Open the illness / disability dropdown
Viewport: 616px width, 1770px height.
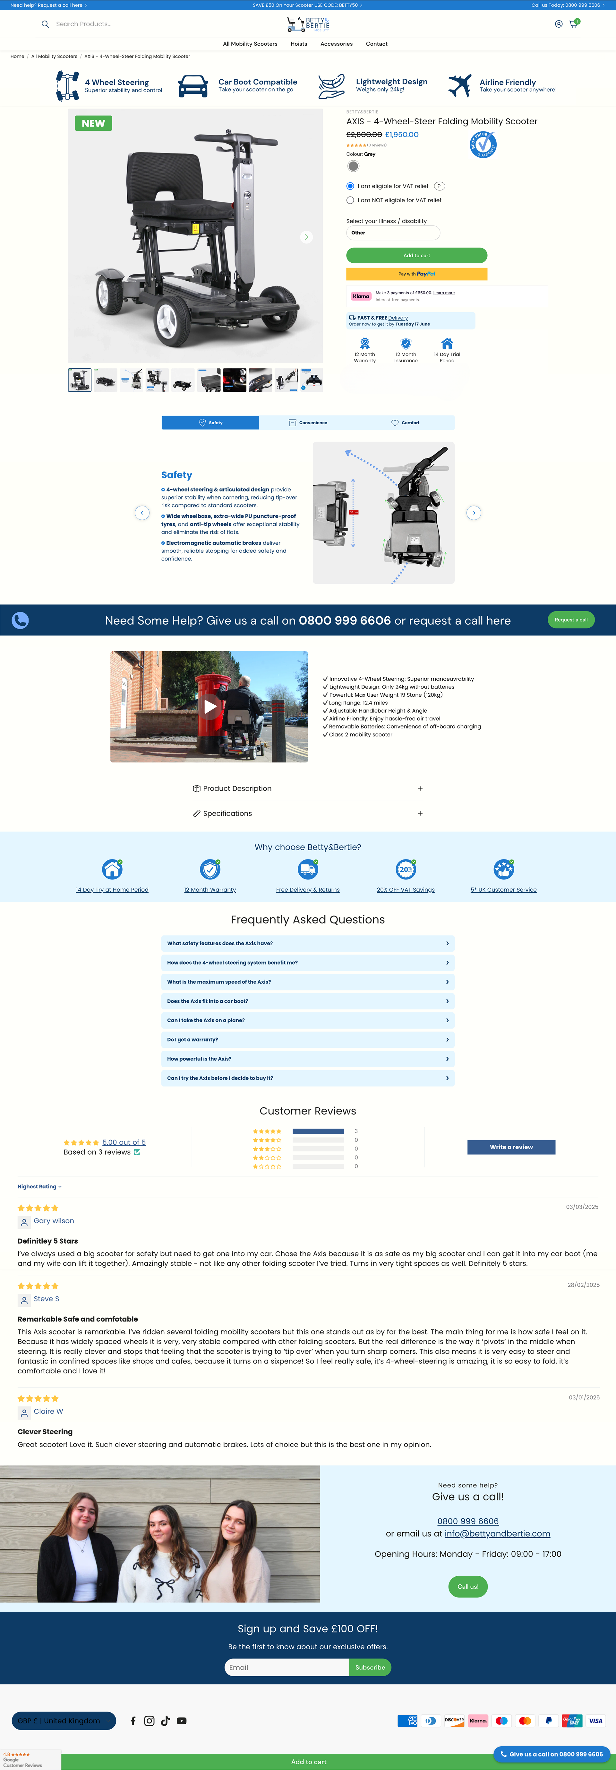393,233
